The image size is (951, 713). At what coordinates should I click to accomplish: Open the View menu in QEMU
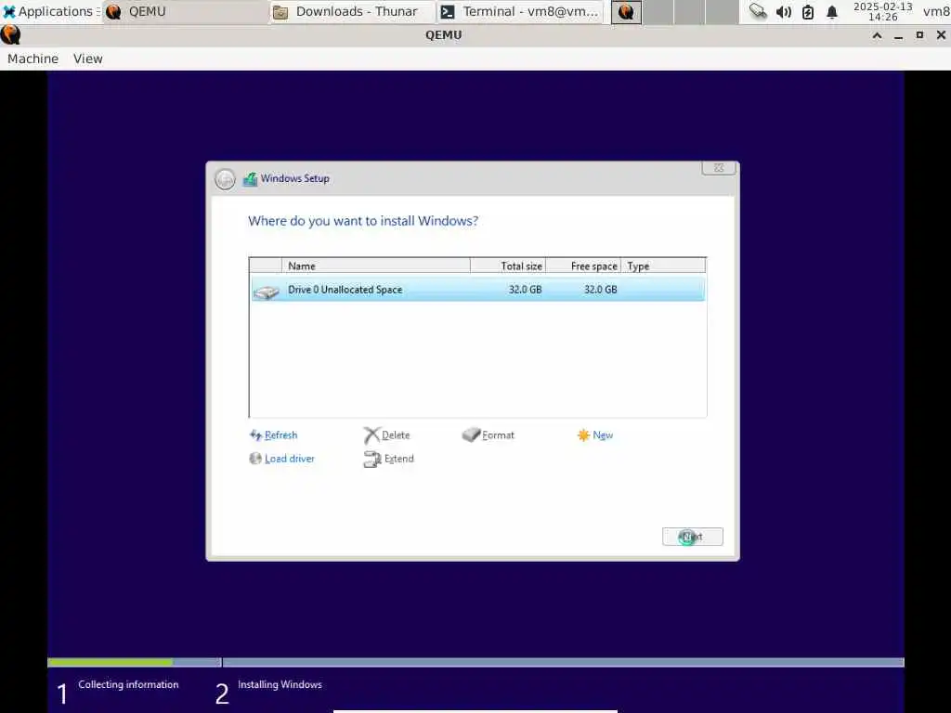[x=88, y=58]
